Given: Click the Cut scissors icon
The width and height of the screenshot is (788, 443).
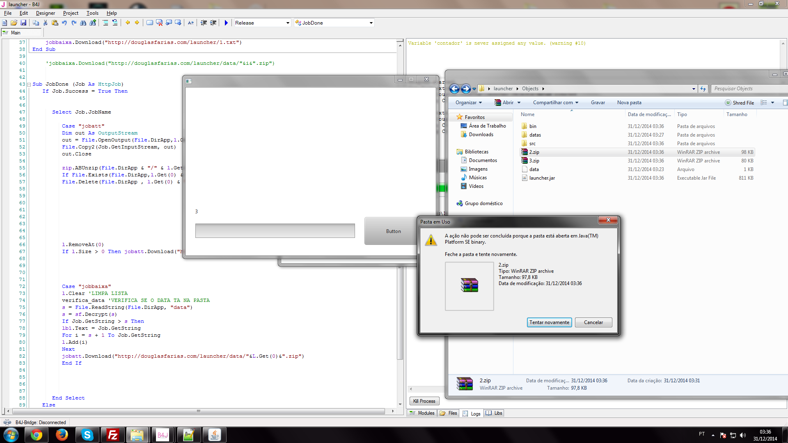Looking at the screenshot, I should (x=45, y=23).
